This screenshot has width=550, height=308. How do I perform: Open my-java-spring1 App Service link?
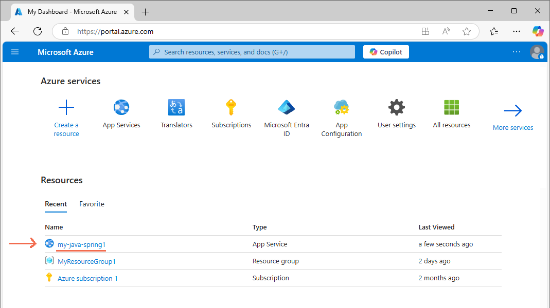pyautogui.click(x=81, y=244)
